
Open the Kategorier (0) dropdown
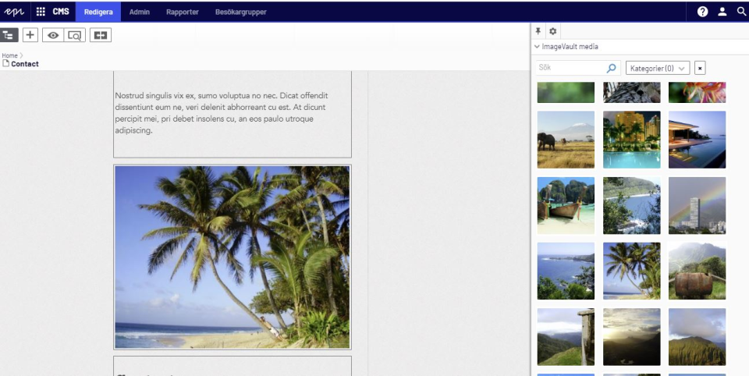point(658,69)
